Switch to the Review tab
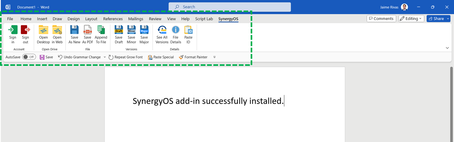Image resolution: width=454 pixels, height=142 pixels. (155, 19)
